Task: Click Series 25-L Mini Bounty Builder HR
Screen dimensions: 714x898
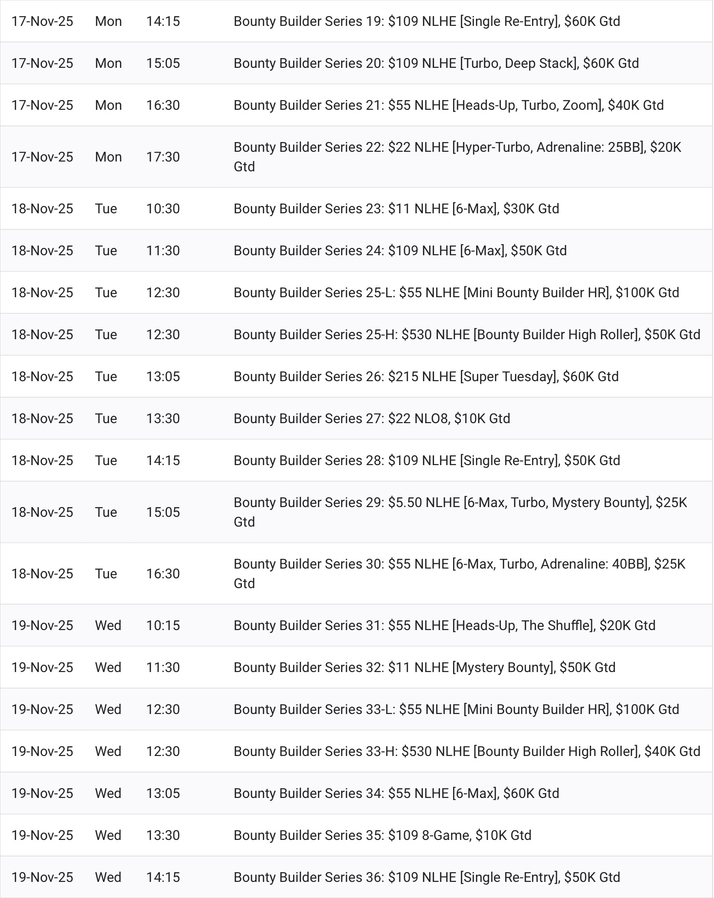Action: 456,293
